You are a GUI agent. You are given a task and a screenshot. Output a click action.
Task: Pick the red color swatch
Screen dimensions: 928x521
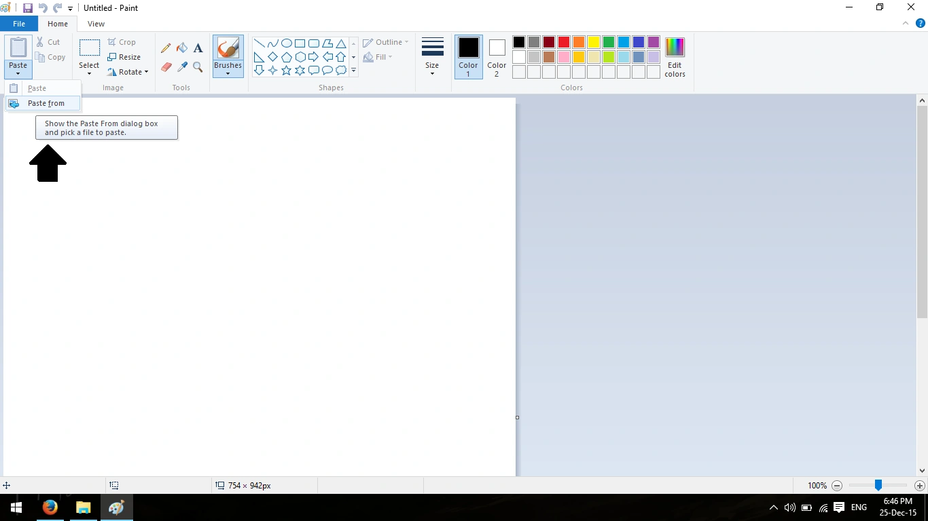click(564, 42)
